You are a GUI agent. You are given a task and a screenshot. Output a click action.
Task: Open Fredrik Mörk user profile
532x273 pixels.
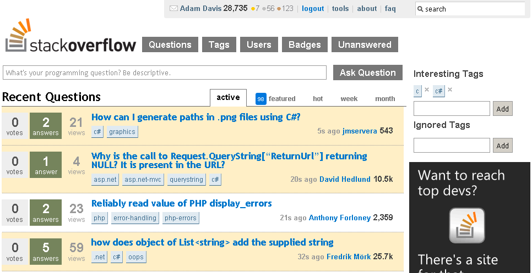click(x=349, y=257)
